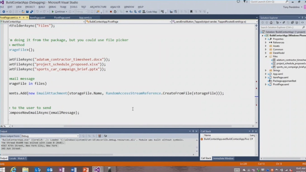Expand the References node
This screenshot has width=306, height=172.
[266, 42]
